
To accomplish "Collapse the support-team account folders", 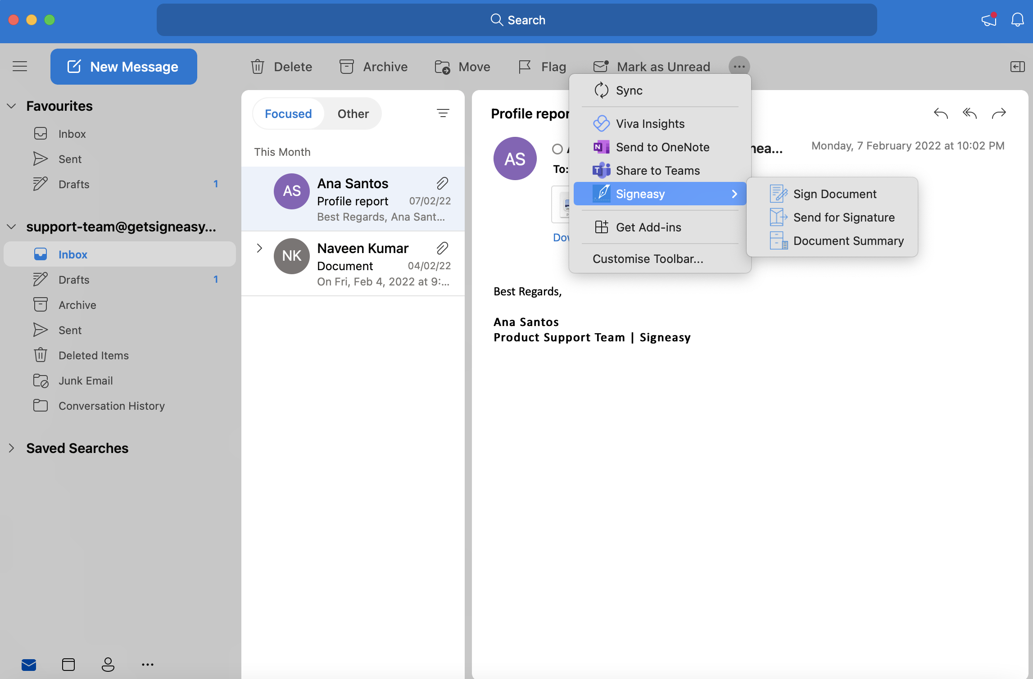I will (x=12, y=227).
